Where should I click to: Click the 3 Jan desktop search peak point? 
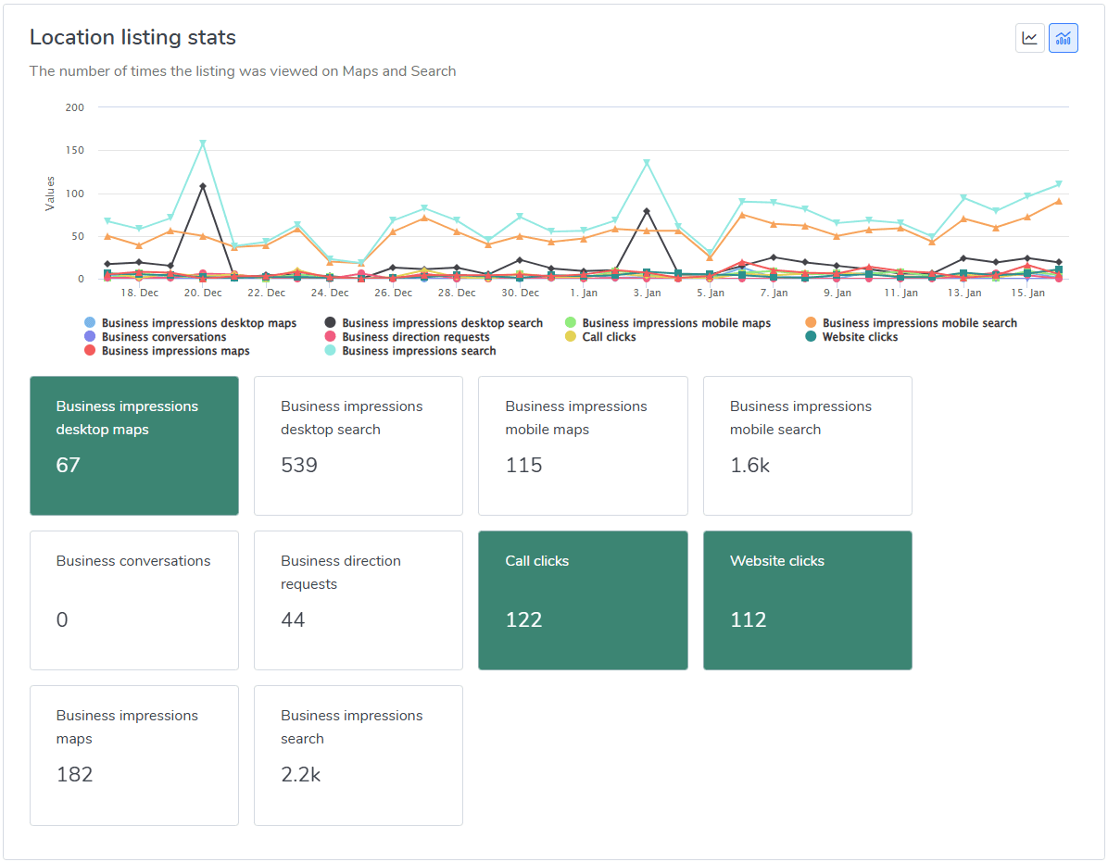pyautogui.click(x=647, y=211)
